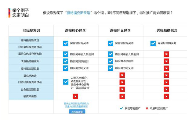Image resolution: width=196 pixels, height=120 pixels.
Task: Click the blue checkmark for 完全包含购买词 under 选择同义包含
Action: pos(111,44)
